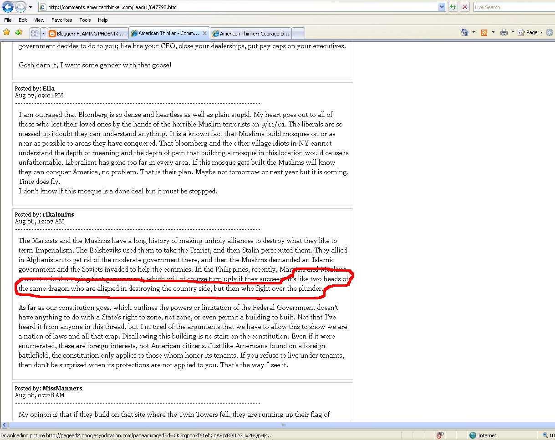Refresh the page with the green arrows icon
The image size is (555, 440).
pyautogui.click(x=453, y=7)
